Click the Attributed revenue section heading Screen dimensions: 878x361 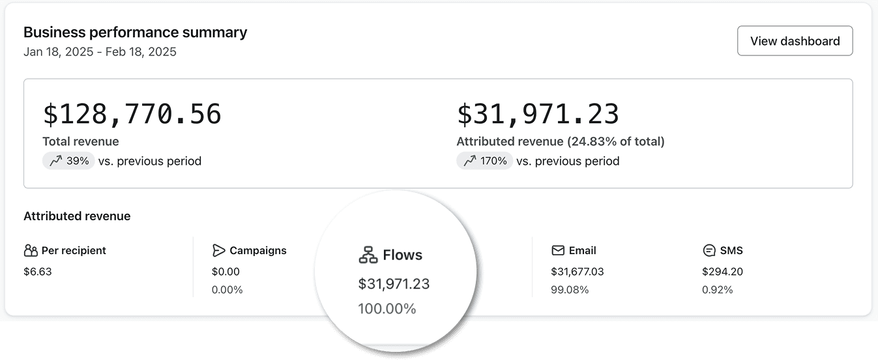[77, 216]
